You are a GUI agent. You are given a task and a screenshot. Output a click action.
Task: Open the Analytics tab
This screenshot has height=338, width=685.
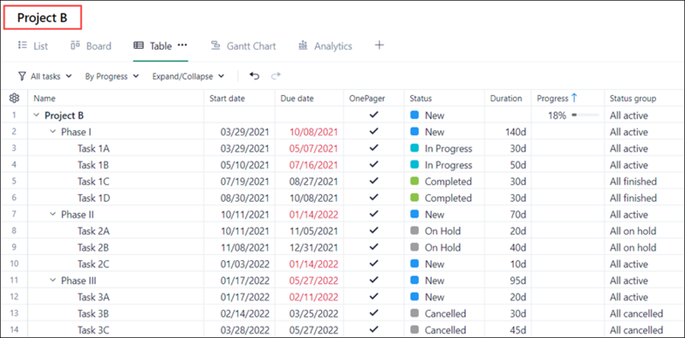pyautogui.click(x=325, y=46)
